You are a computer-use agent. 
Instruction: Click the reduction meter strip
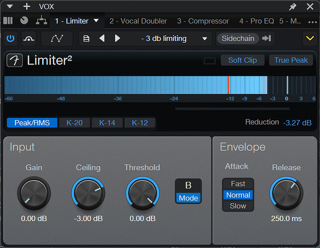click(x=232, y=109)
